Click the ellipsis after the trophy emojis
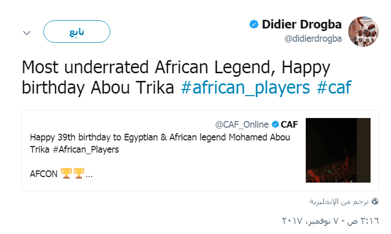The width and height of the screenshot is (391, 234). click(89, 175)
